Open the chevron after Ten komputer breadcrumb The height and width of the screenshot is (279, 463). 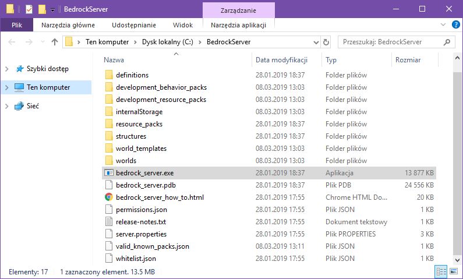[135, 42]
